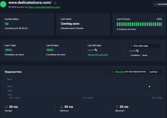Click the Last check label
Screen dimensions: 167x118
[66, 19]
